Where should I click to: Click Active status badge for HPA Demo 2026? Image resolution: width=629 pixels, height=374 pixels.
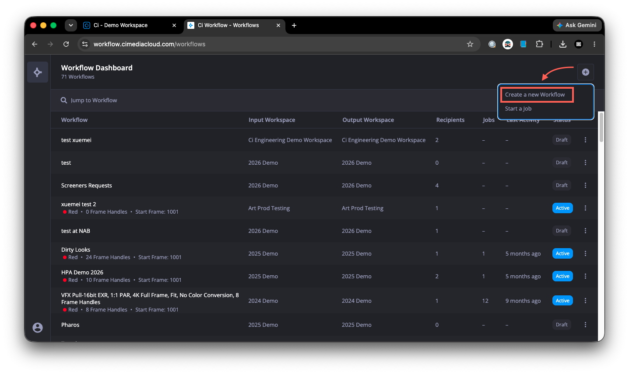point(562,276)
